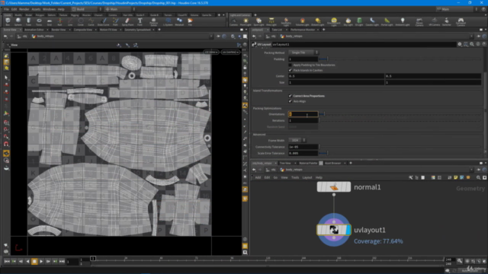Add a Portal Light from the shelf

[x=387, y=22]
